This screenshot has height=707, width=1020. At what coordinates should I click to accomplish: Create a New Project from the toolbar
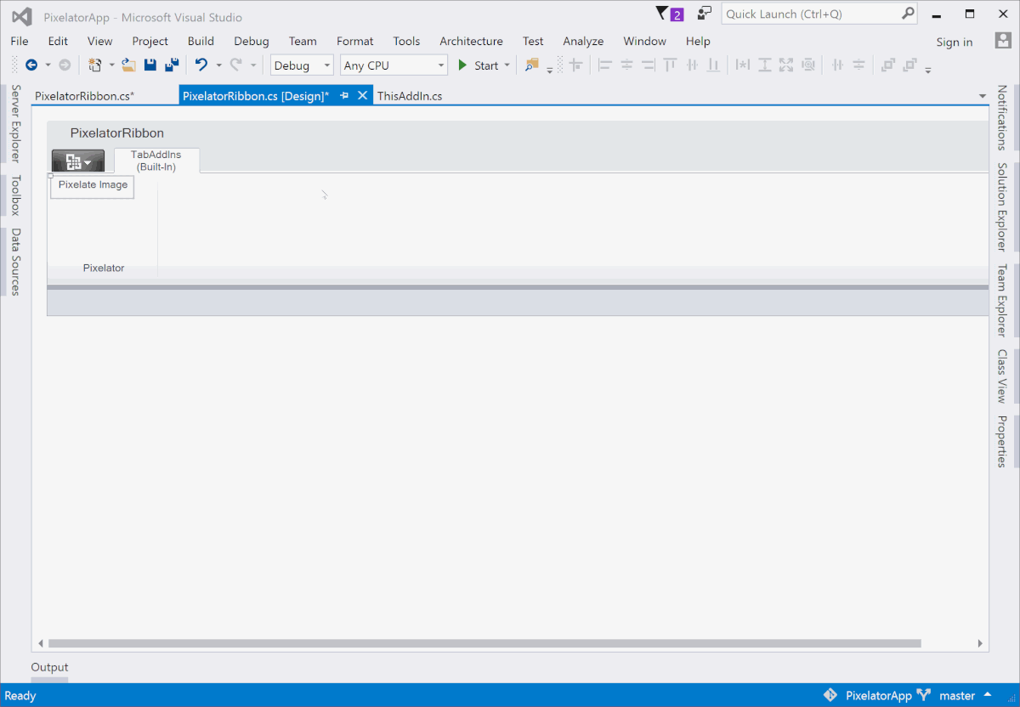point(95,65)
